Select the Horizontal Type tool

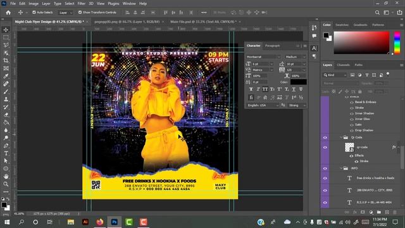pos(6,153)
